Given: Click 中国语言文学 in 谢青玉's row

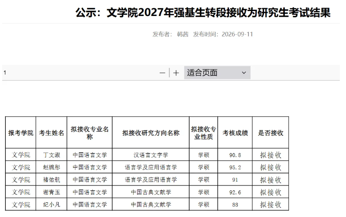Looking at the screenshot, I should pyautogui.click(x=90, y=192).
